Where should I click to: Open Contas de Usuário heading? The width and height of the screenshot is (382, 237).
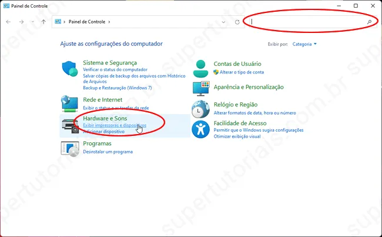coord(237,64)
